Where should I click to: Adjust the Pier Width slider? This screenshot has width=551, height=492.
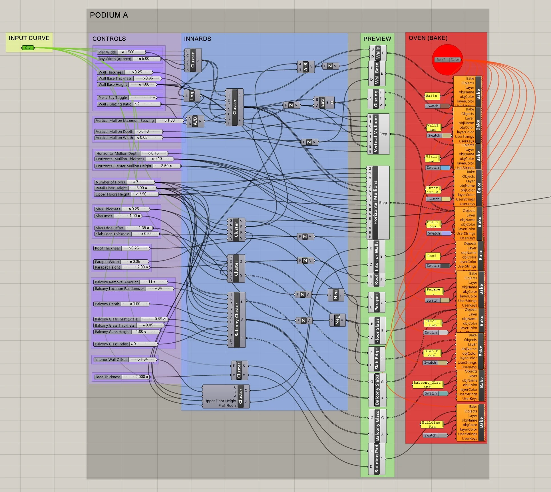click(x=121, y=52)
